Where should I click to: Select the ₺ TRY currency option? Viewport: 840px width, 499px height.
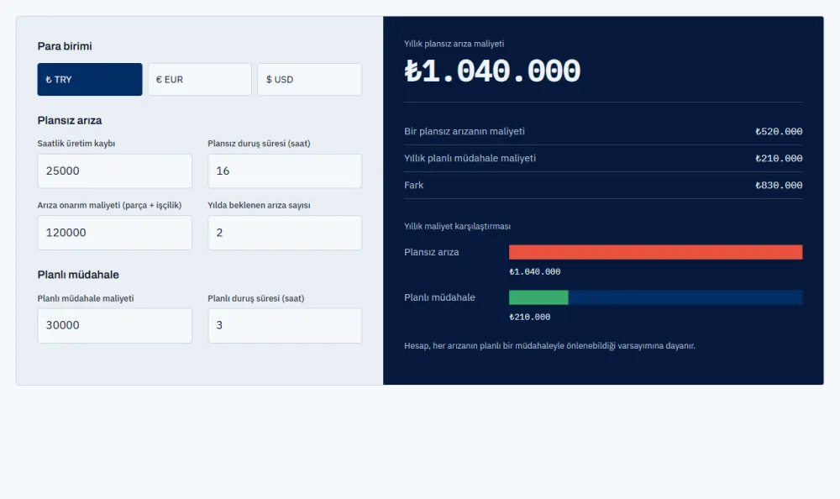pyautogui.click(x=90, y=79)
